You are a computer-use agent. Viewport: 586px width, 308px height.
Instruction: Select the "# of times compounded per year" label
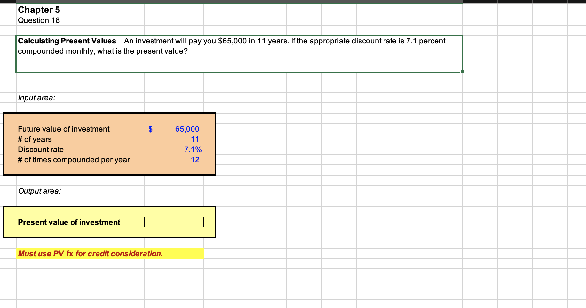click(x=74, y=159)
